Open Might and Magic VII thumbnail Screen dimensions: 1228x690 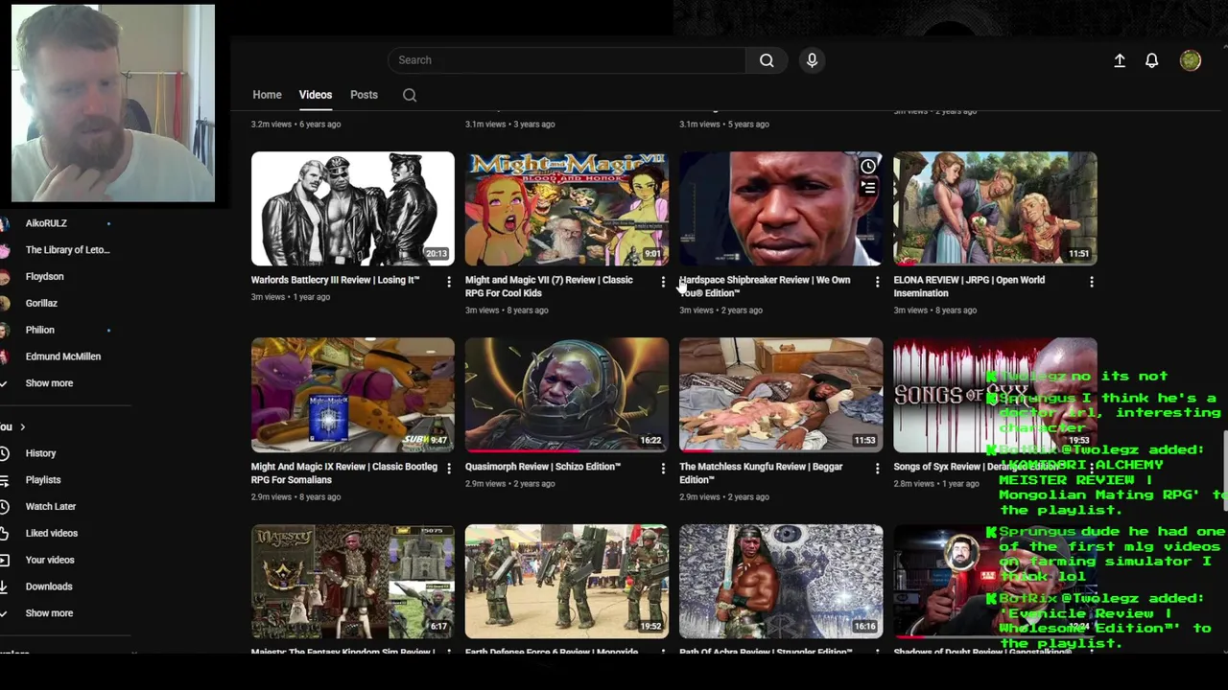click(x=566, y=208)
